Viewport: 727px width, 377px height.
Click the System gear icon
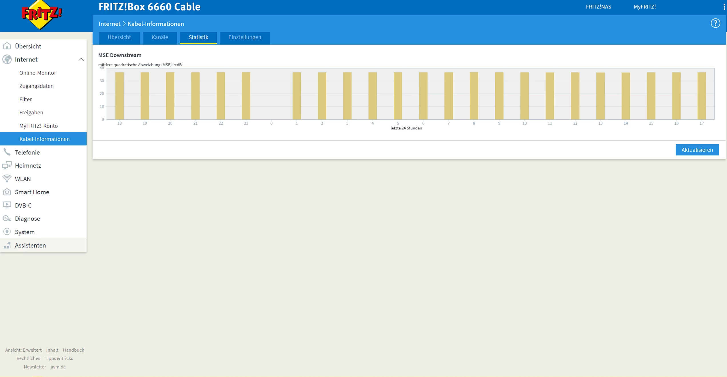[x=7, y=232]
